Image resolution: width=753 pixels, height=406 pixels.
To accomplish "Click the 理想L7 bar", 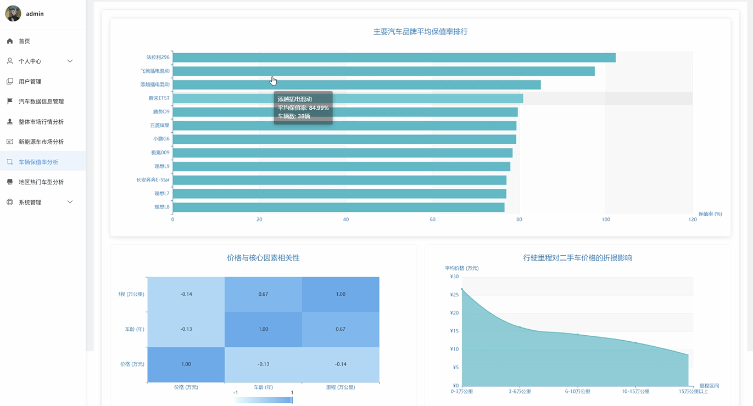I will point(339,194).
